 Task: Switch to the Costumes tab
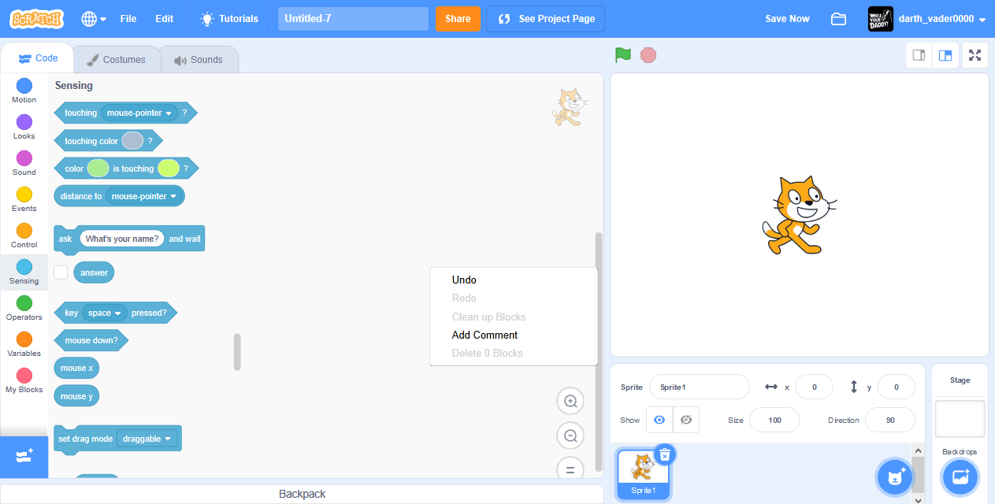pos(116,60)
